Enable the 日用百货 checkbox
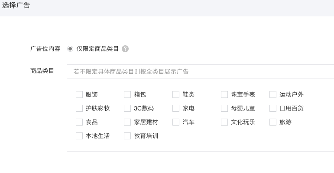 click(273, 108)
